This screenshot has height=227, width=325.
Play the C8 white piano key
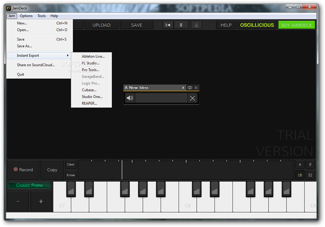pos(188,205)
